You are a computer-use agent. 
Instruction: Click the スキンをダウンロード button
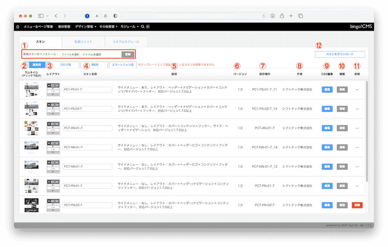(x=340, y=54)
